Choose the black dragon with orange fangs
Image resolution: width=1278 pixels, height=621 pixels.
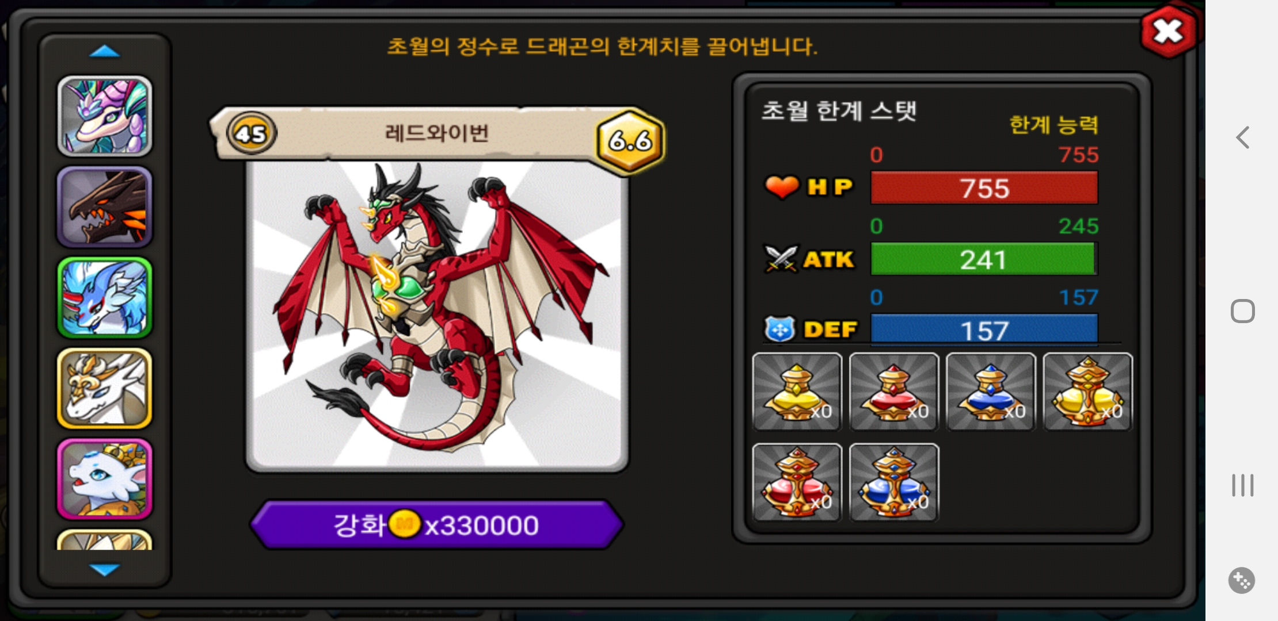tap(104, 207)
